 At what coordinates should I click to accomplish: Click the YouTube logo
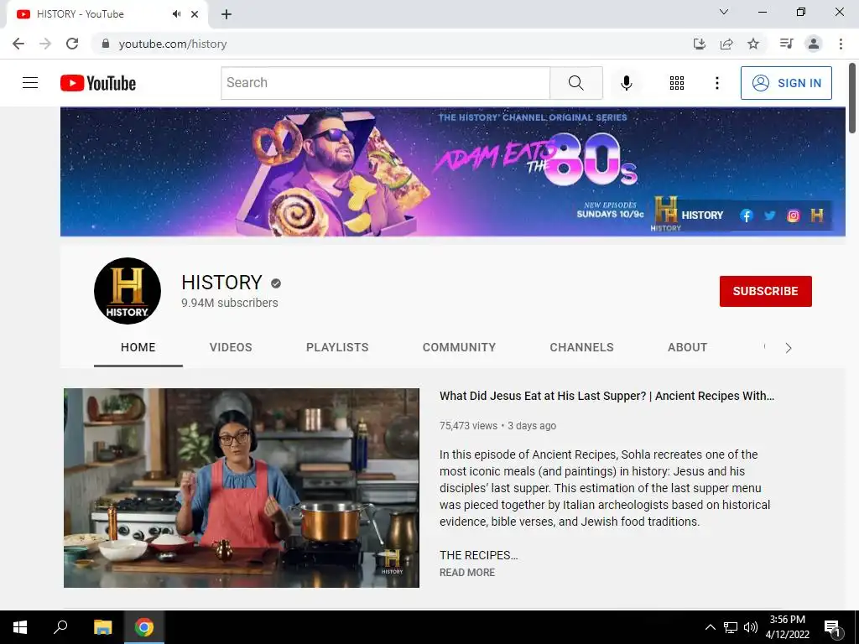(x=98, y=83)
